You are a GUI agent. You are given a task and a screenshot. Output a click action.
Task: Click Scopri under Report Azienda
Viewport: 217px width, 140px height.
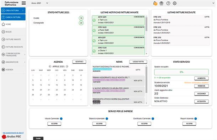[x=189, y=124]
